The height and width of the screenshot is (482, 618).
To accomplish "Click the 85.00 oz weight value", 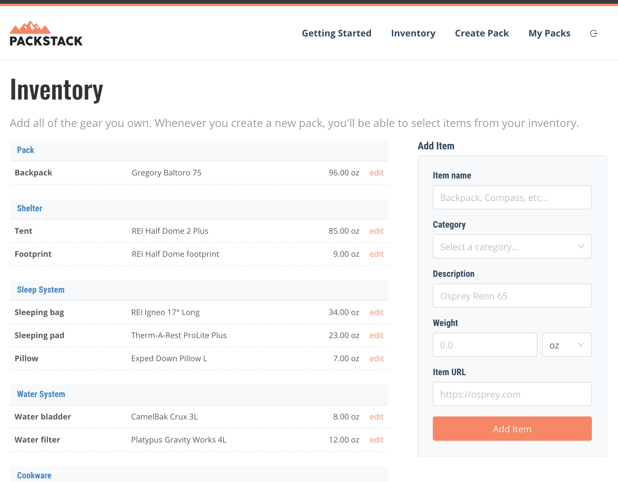I will tap(344, 231).
